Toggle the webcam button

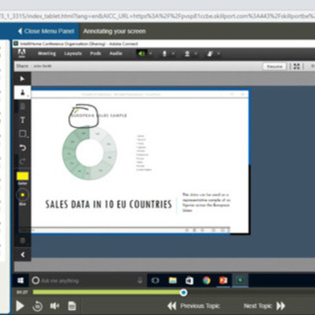coord(187,54)
